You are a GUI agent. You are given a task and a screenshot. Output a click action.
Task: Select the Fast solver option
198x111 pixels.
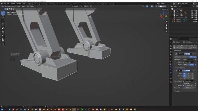point(185,65)
